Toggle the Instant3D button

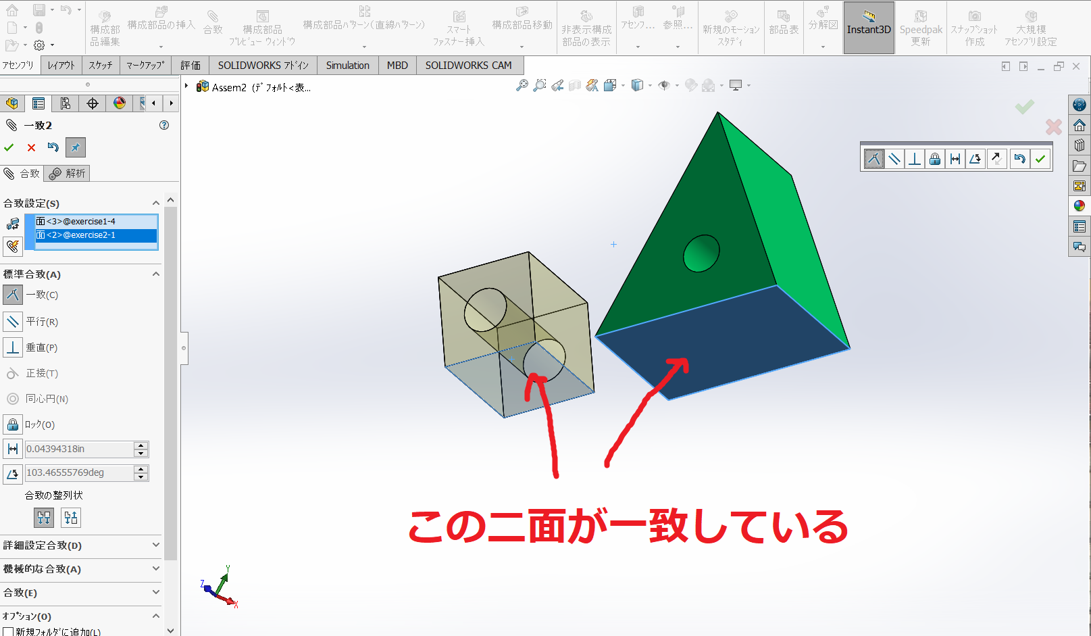tap(869, 28)
